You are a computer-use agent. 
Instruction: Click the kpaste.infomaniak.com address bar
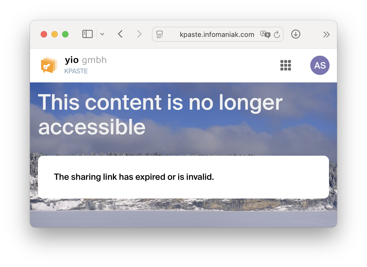click(x=217, y=35)
